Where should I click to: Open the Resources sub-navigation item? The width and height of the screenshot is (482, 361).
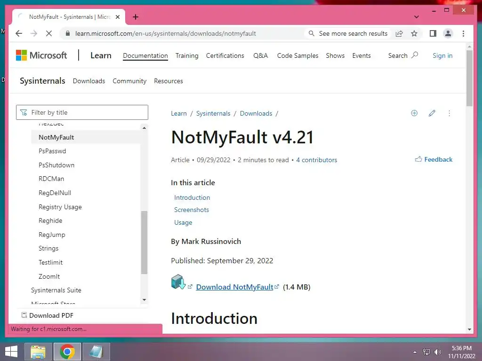coord(169,81)
